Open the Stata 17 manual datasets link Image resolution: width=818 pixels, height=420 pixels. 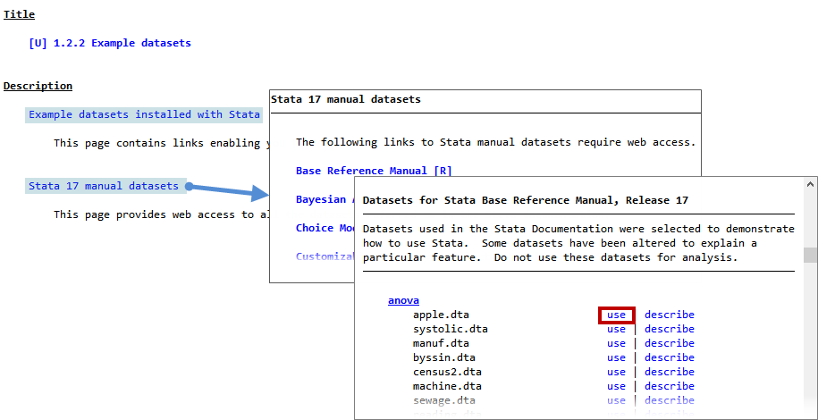(104, 186)
